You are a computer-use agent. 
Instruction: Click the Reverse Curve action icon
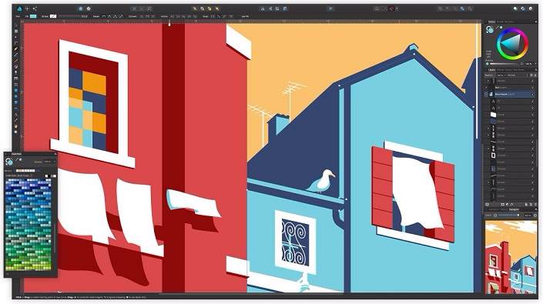195,16
